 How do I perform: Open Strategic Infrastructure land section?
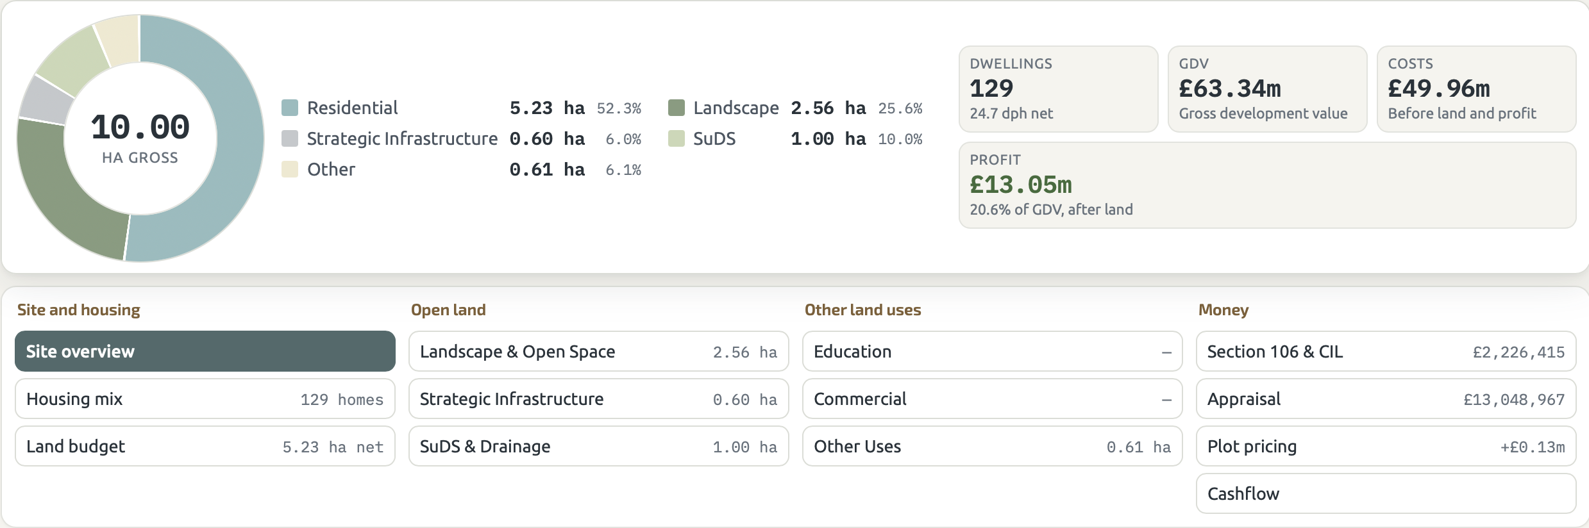599,399
